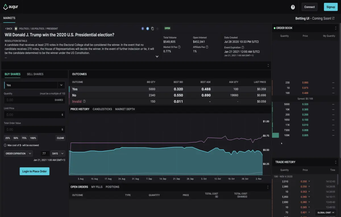
Task: Show Event Expiration info tooltip
Action: (243, 47)
